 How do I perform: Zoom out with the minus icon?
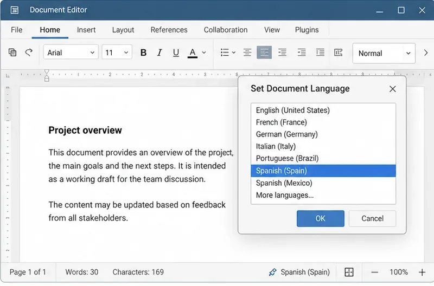[374, 272]
